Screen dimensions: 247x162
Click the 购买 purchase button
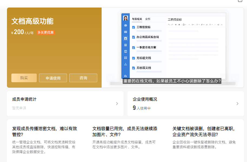click(x=24, y=78)
